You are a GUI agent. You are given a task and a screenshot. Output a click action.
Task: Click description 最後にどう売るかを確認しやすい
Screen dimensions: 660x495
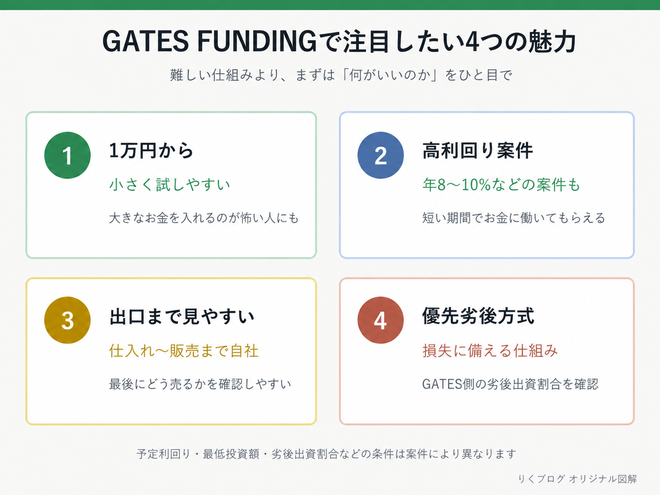click(200, 384)
